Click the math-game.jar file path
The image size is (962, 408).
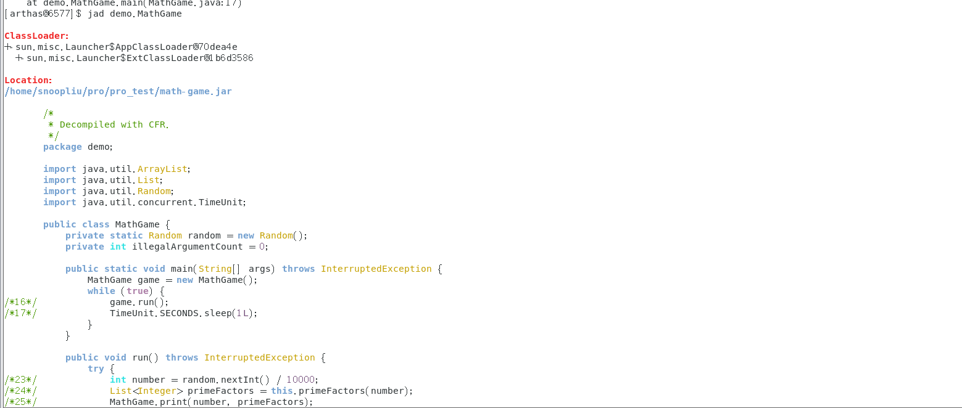coord(118,91)
